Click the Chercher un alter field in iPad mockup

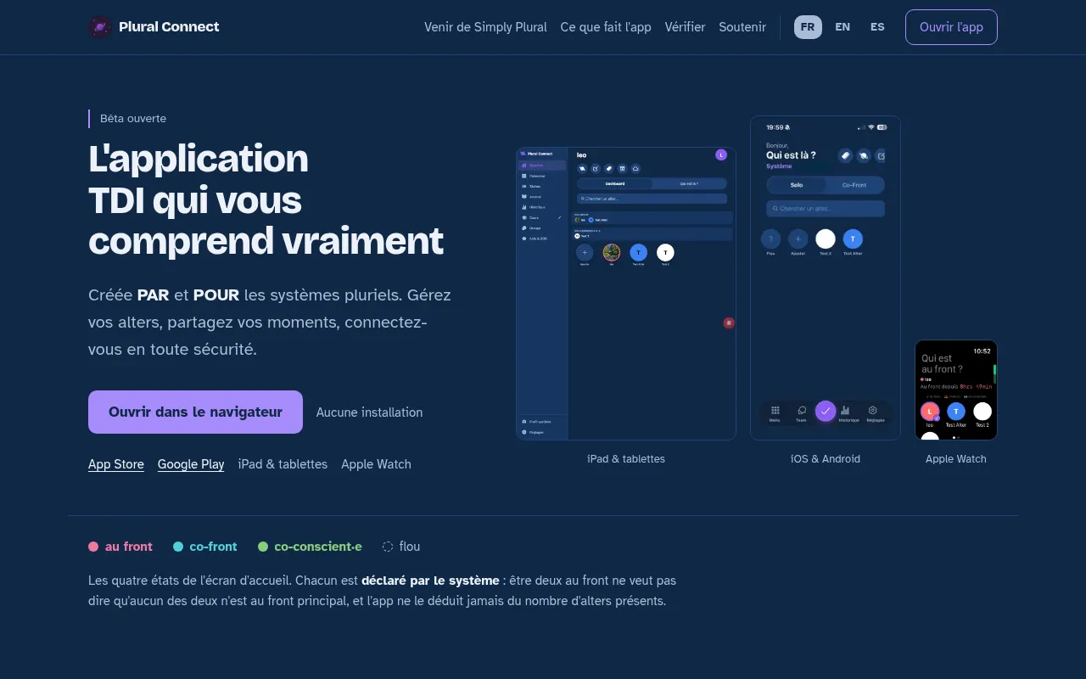(x=652, y=199)
